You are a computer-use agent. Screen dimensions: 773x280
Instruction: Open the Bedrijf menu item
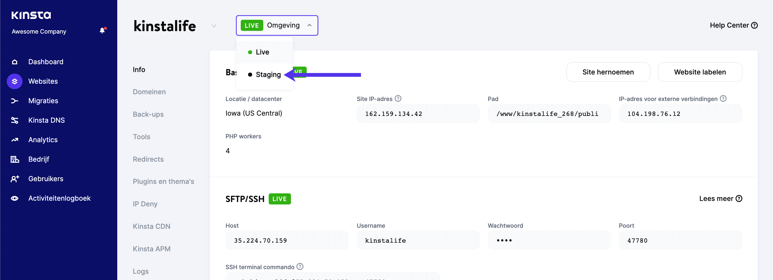click(x=39, y=159)
